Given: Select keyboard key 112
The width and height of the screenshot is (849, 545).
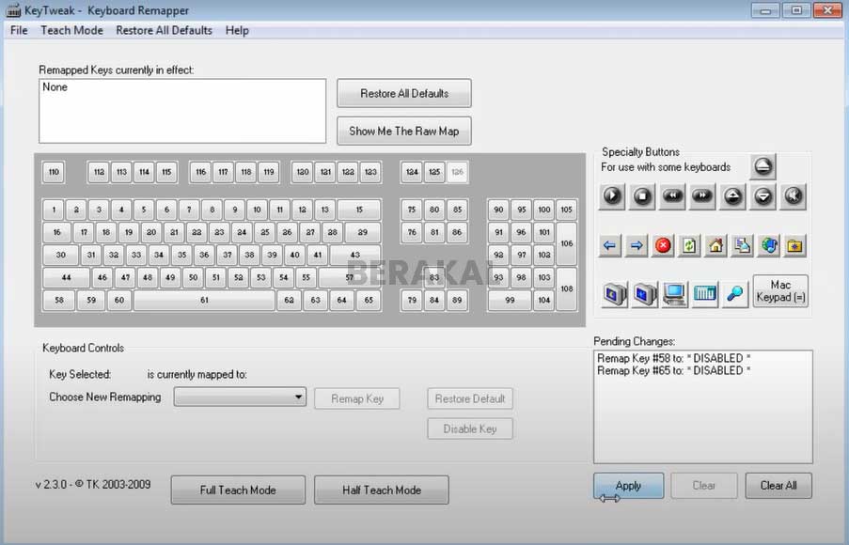Looking at the screenshot, I should tap(99, 172).
